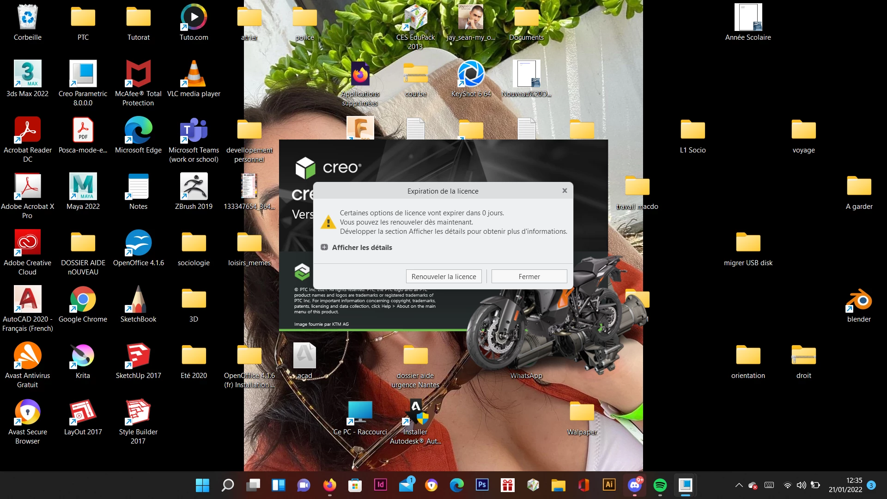This screenshot has height=499, width=887.
Task: Open the sociologie folder
Action: pos(194,243)
